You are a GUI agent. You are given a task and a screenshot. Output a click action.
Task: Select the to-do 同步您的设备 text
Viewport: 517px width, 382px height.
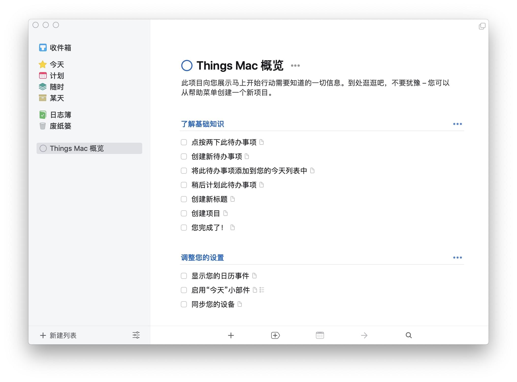pos(213,304)
